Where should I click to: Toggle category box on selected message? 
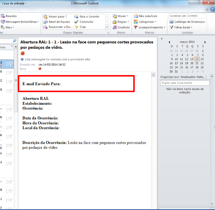click(7, 64)
